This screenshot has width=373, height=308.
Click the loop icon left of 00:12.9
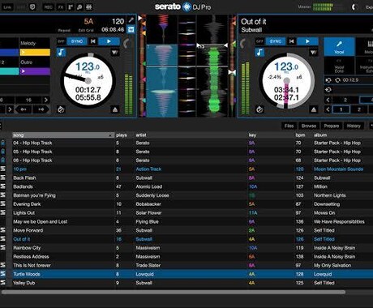tap(328, 80)
